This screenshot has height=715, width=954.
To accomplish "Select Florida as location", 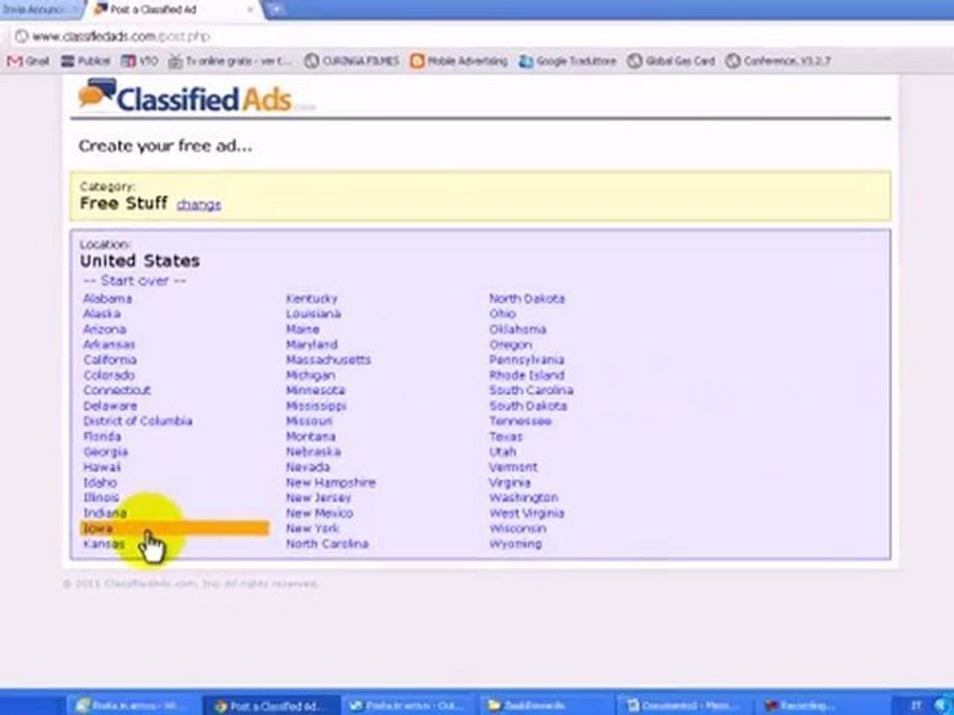I will click(x=102, y=437).
